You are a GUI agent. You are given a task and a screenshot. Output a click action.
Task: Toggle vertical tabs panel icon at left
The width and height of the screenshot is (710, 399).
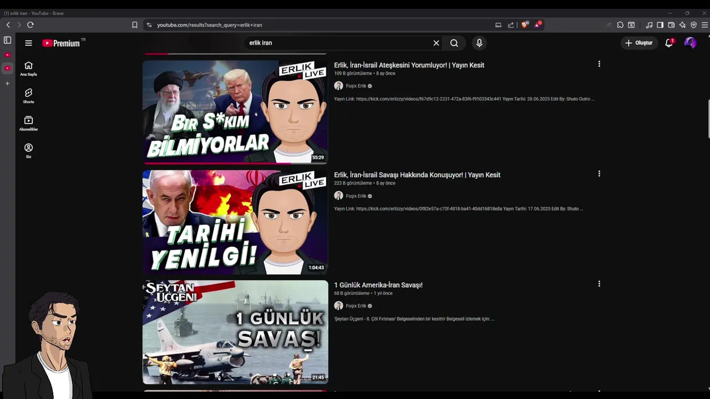[x=7, y=40]
